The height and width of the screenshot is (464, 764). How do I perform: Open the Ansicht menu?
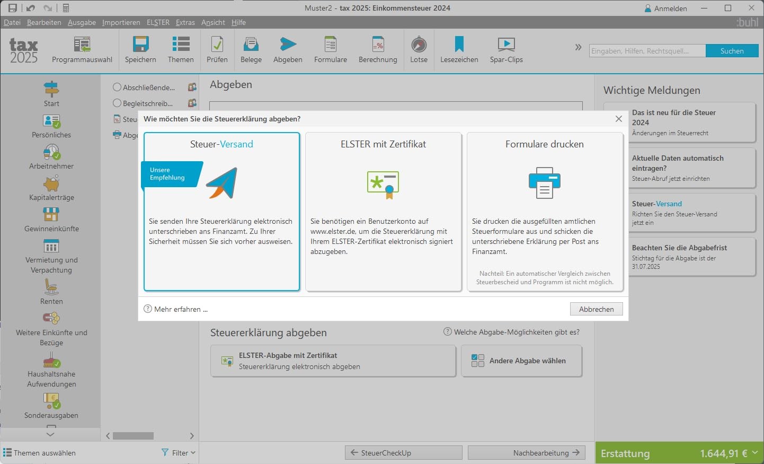click(213, 22)
